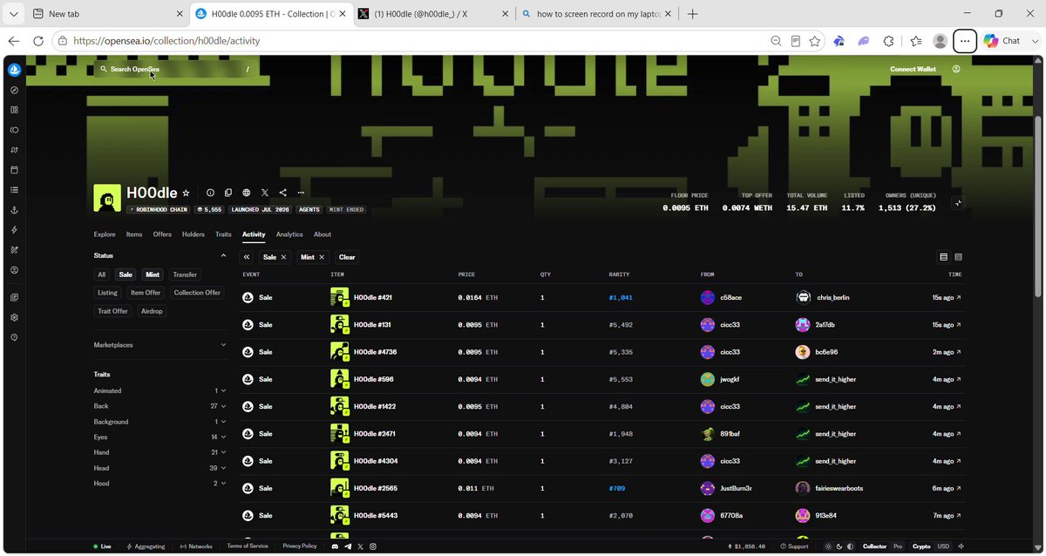Switch footer mode to Pro
Viewport: 1046px width, 556px height.
898,546
